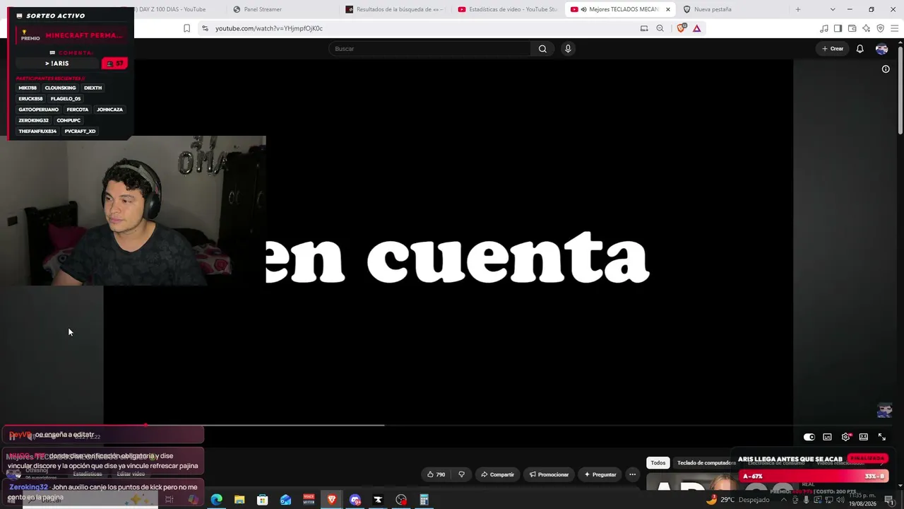Close the Mejores TECLADOS MECAN tab

[668, 9]
